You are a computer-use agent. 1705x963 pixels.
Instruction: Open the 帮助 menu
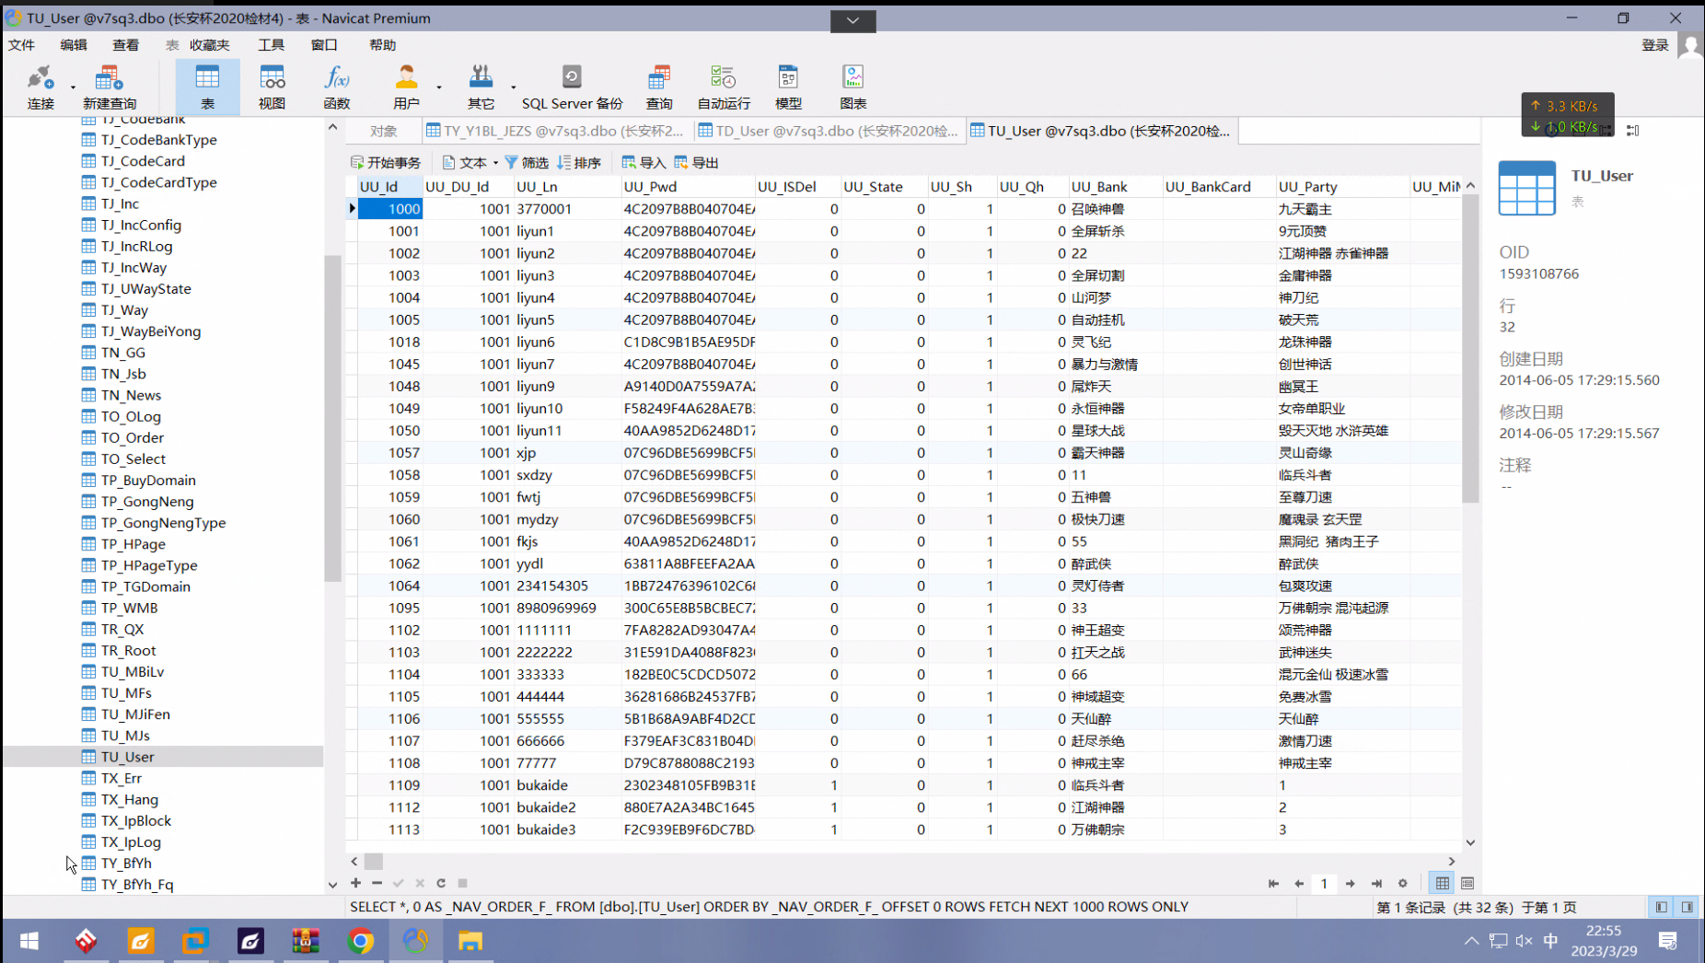click(x=382, y=45)
